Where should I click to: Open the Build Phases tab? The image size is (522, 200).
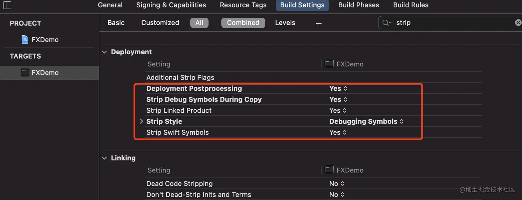pyautogui.click(x=358, y=5)
